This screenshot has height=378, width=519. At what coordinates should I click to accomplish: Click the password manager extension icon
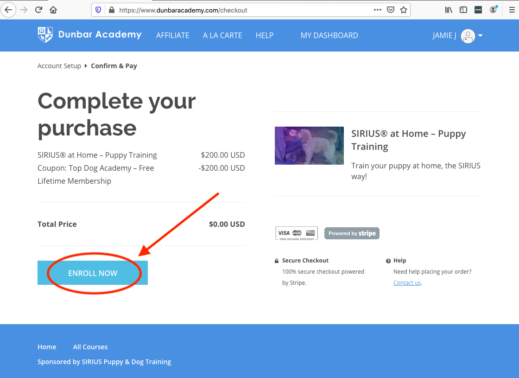click(478, 10)
